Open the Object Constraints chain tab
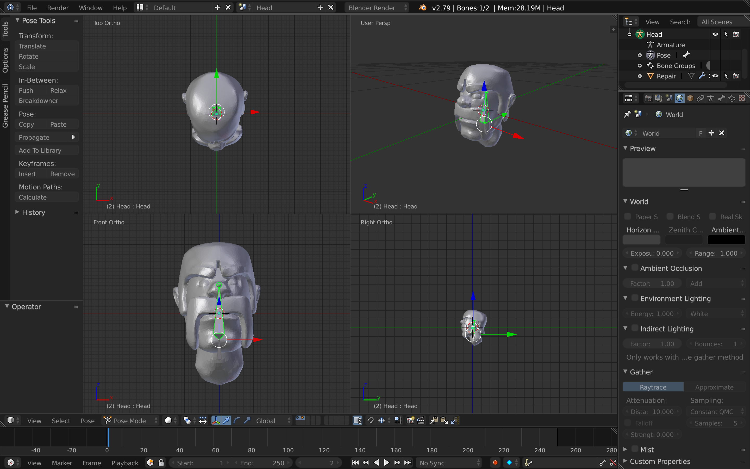The width and height of the screenshot is (750, 469). pyautogui.click(x=701, y=99)
